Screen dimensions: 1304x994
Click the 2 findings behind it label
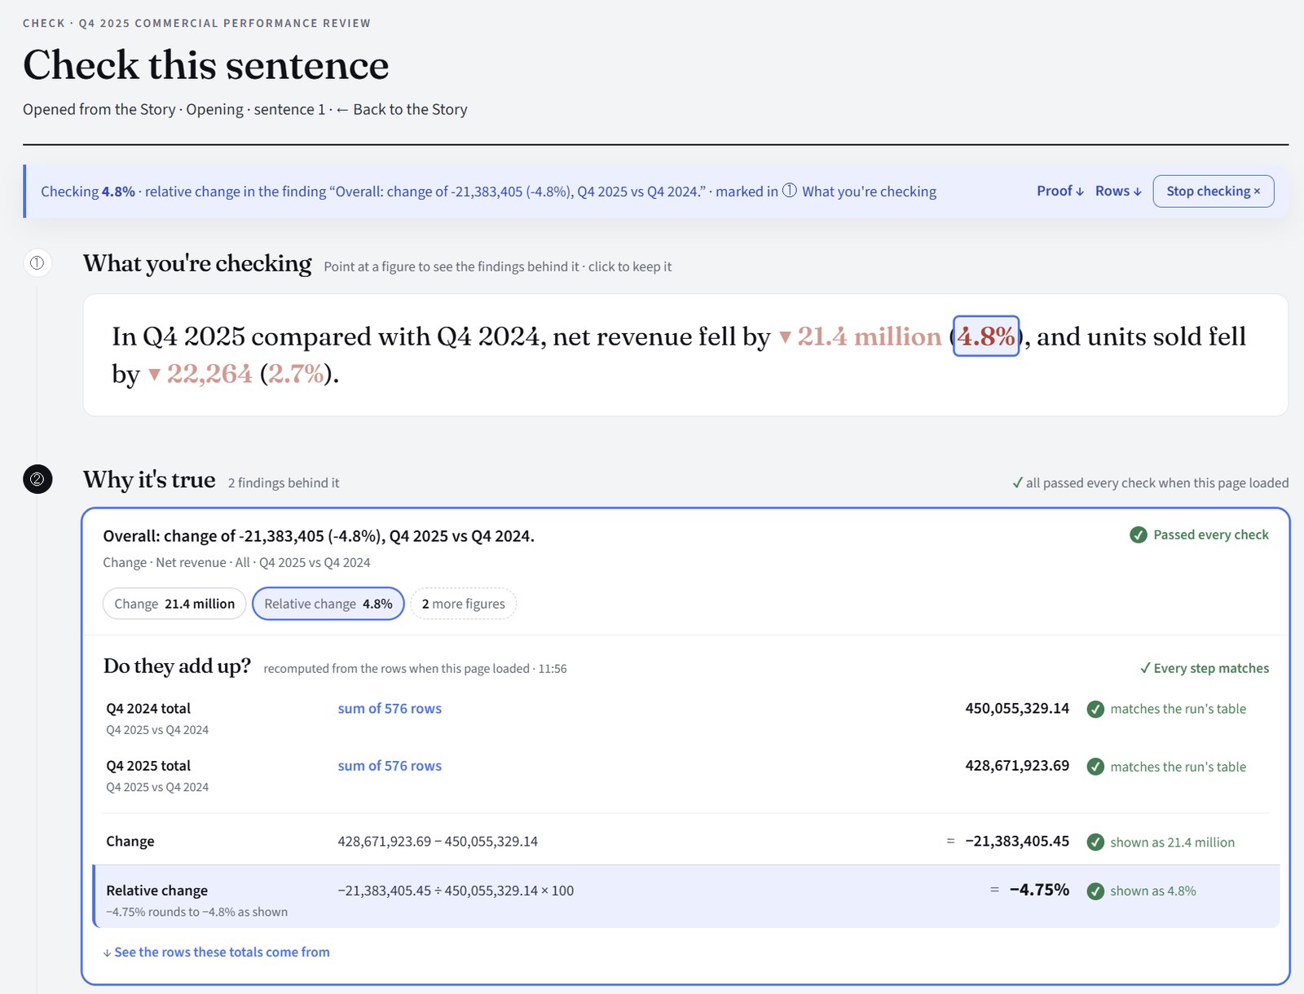(x=284, y=482)
